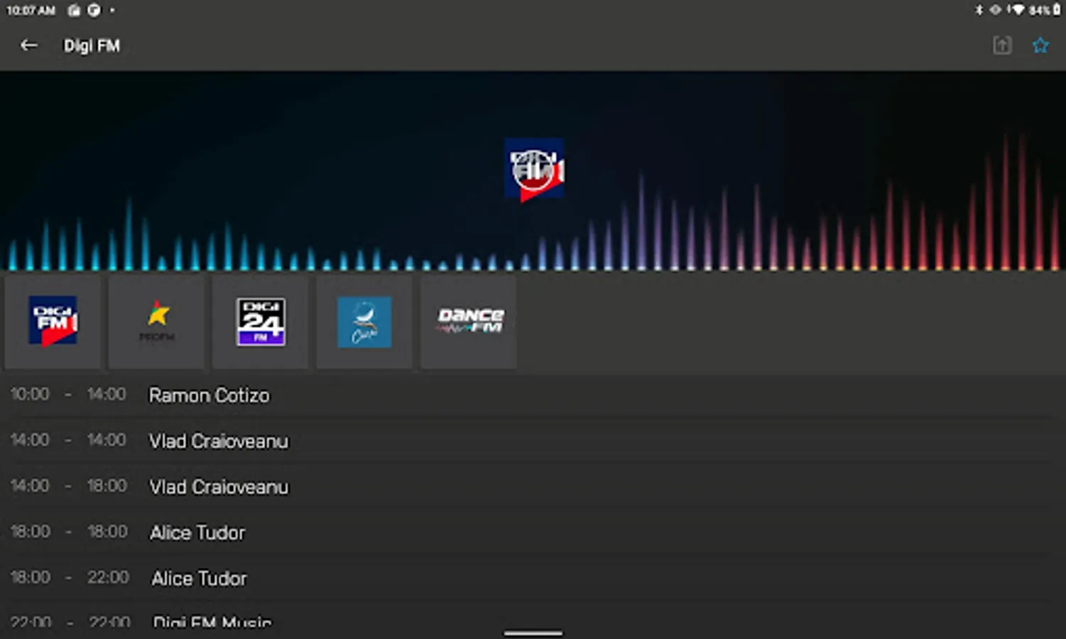1066x639 pixels.
Task: Select the Pro FM star station tile
Action: (156, 322)
